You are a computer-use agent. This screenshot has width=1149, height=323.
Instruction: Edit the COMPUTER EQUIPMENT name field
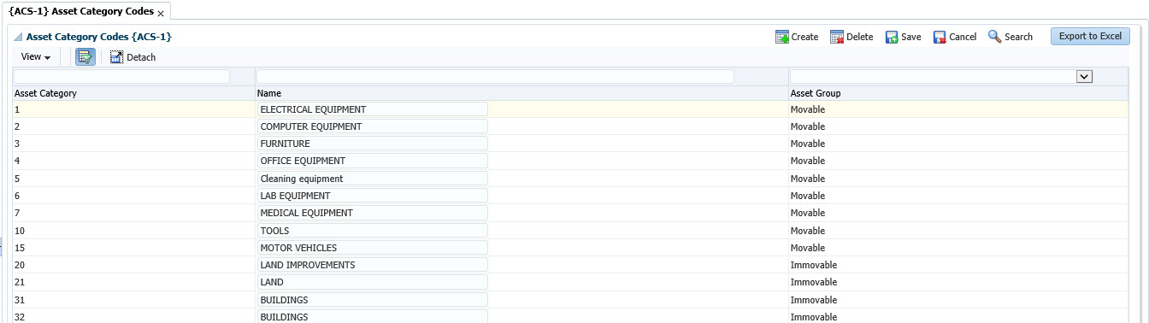pyautogui.click(x=372, y=126)
